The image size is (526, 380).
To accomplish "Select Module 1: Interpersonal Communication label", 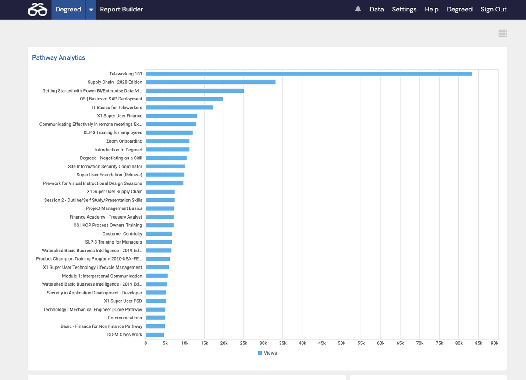I will coord(102,276).
